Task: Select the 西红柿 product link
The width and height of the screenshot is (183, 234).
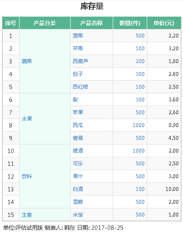Action: (80, 87)
